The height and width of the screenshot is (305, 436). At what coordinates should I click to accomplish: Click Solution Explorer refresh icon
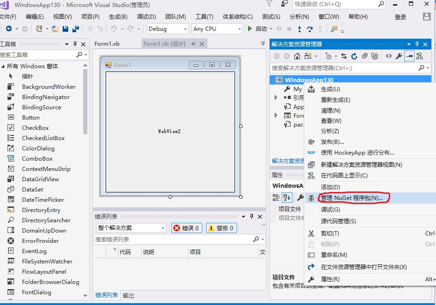tap(354, 57)
